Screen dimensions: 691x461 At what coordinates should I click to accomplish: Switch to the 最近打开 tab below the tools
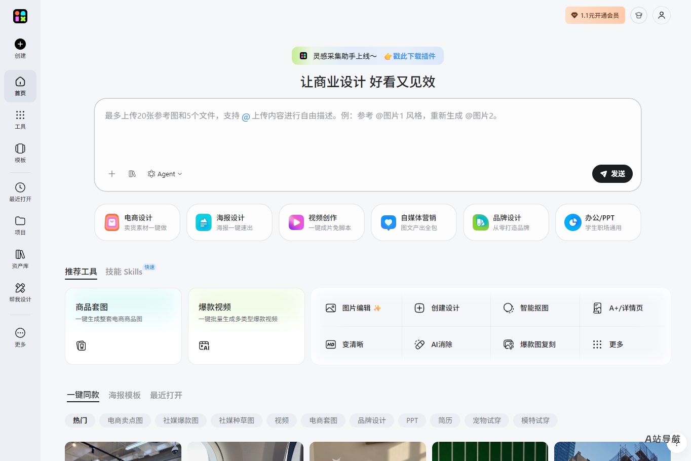pyautogui.click(x=166, y=395)
